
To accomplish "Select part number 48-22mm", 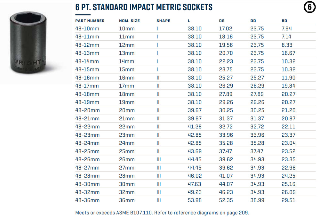I will tap(87, 127).
